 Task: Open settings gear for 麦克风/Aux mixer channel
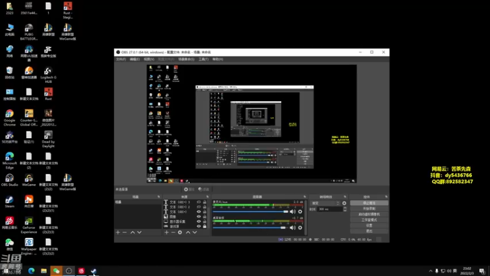[x=300, y=212]
